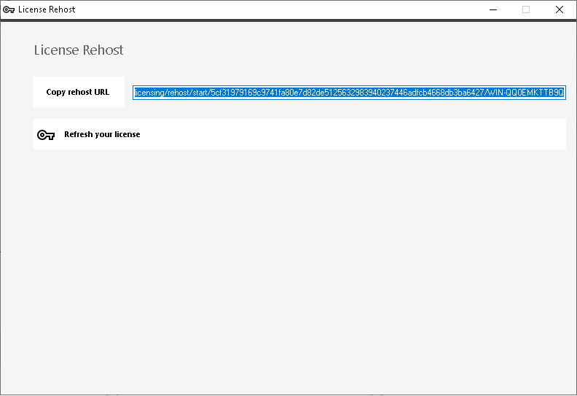Click the word 'license' in the Refresh row
This screenshot has width=577, height=396.
(127, 134)
